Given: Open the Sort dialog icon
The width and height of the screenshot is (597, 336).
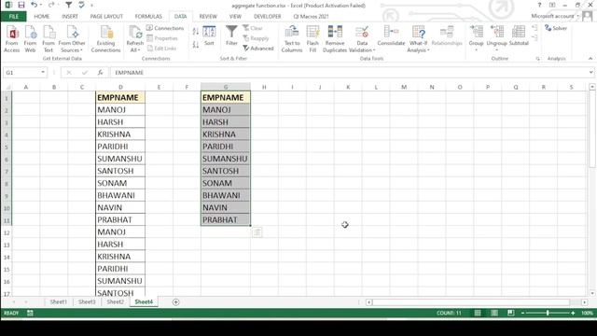Looking at the screenshot, I should [209, 35].
